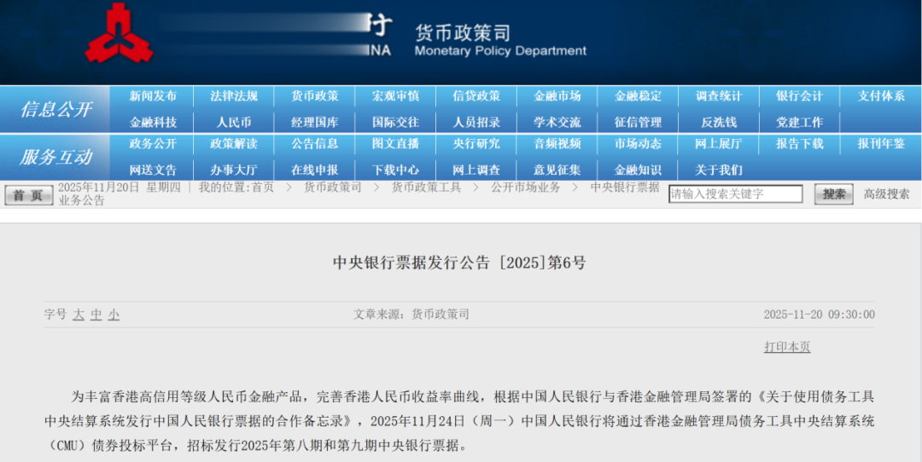Open 公开市场业务 breadcrumb link

point(526,188)
